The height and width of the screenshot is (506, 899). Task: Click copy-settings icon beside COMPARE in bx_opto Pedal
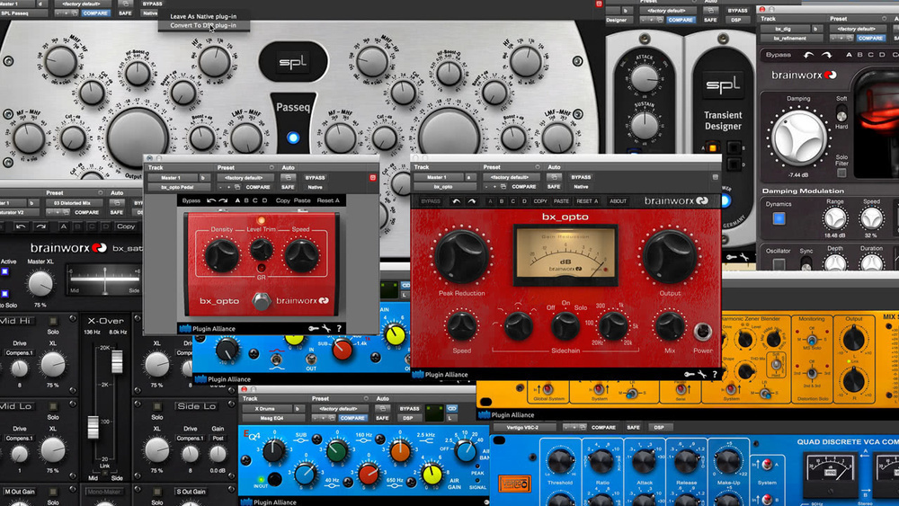pos(236,187)
